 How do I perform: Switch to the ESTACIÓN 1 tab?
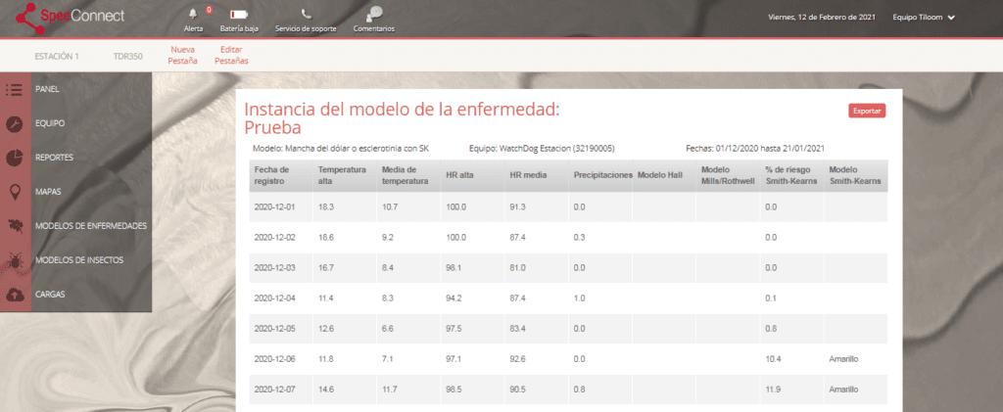click(x=57, y=56)
